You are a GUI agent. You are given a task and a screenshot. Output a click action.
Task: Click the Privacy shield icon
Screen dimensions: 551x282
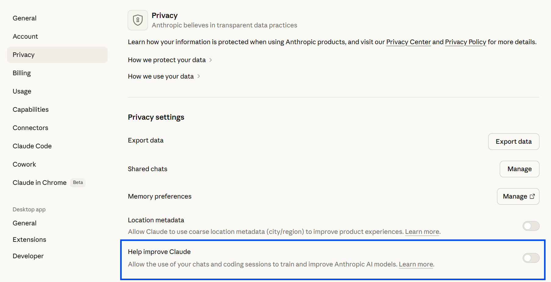[x=138, y=20]
